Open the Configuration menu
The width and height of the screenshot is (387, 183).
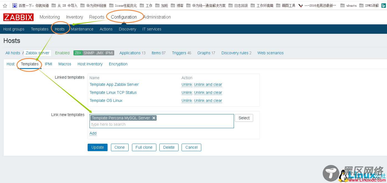pyautogui.click(x=124, y=17)
